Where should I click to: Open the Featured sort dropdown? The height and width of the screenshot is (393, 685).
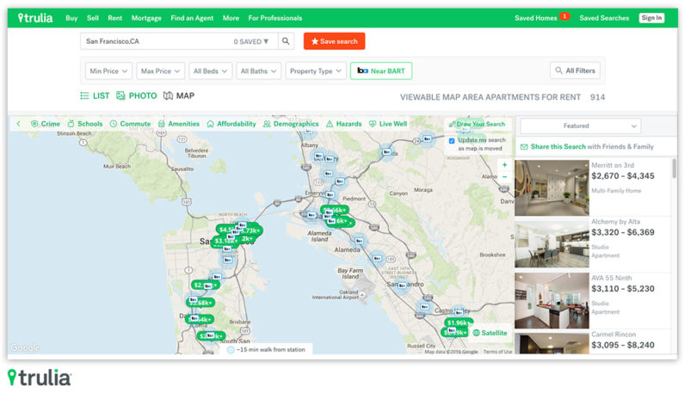(x=580, y=126)
